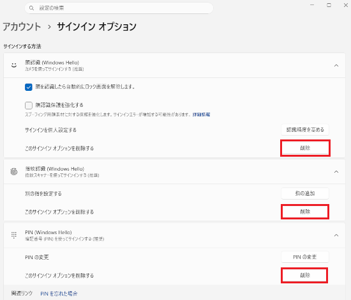Click the search magnifier icon
The height and width of the screenshot is (300, 351).
point(31,8)
